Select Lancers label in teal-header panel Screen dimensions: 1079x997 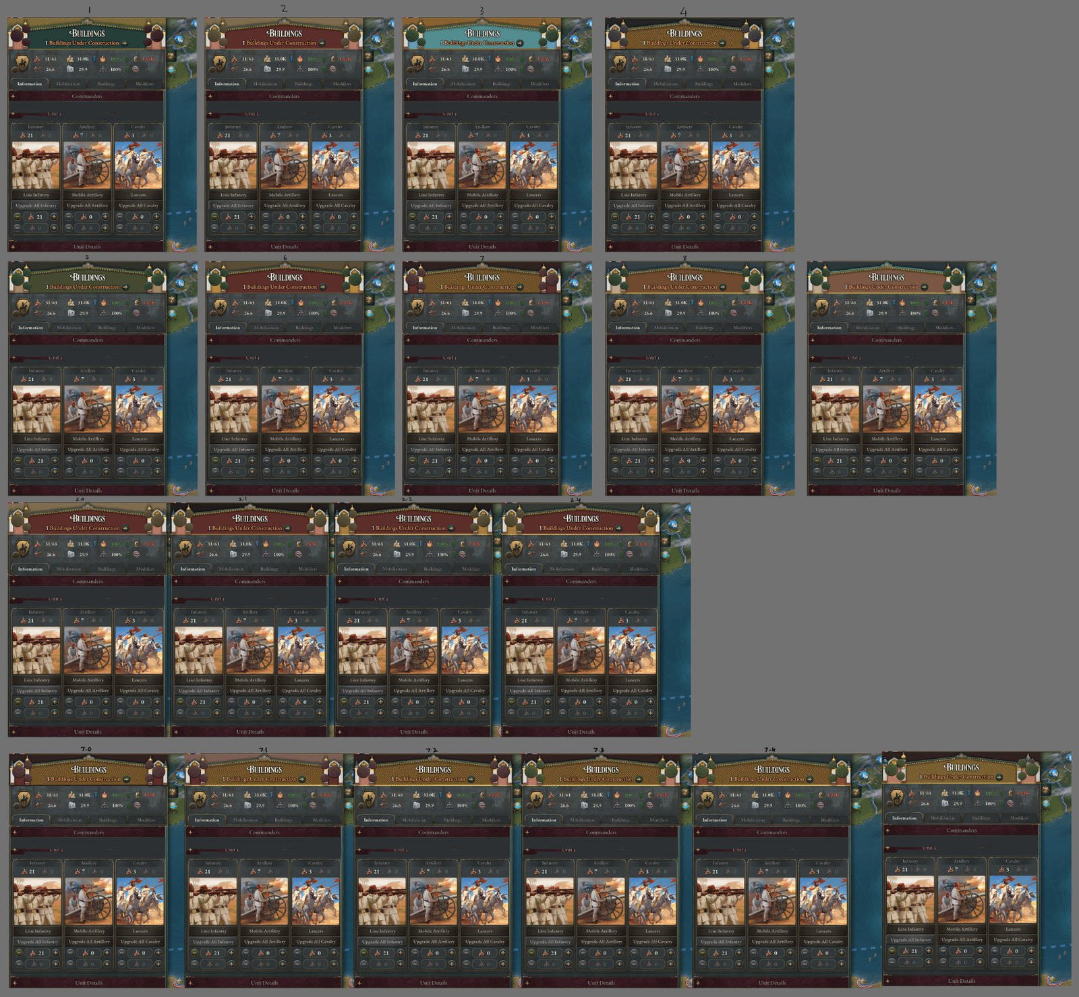[533, 195]
